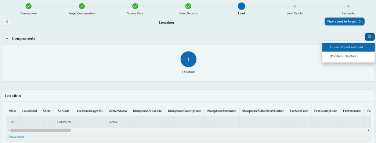
Task: Click the MainphoneAreaCode column header
Action: pyautogui.click(x=148, y=111)
